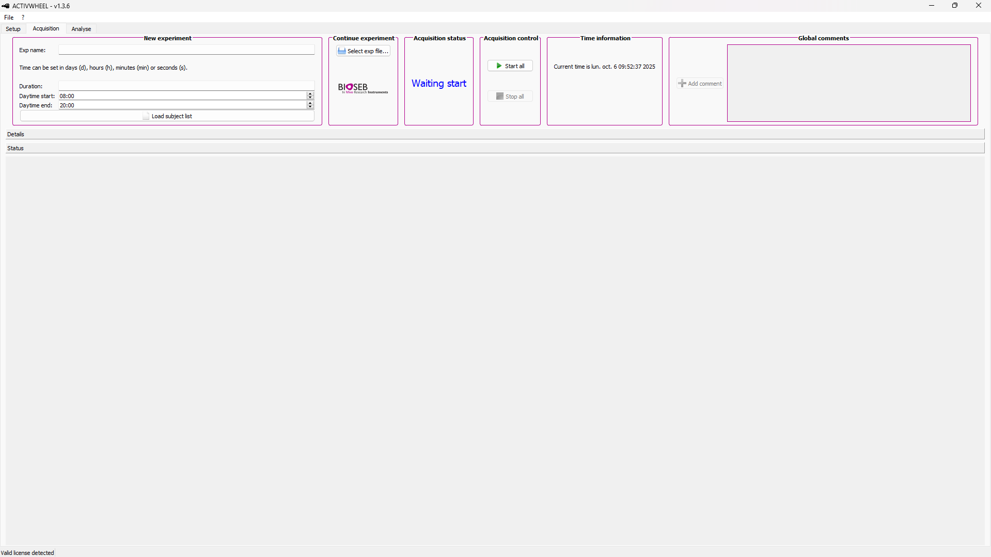Focus the Duration input field
The image size is (991, 557).
[x=186, y=86]
